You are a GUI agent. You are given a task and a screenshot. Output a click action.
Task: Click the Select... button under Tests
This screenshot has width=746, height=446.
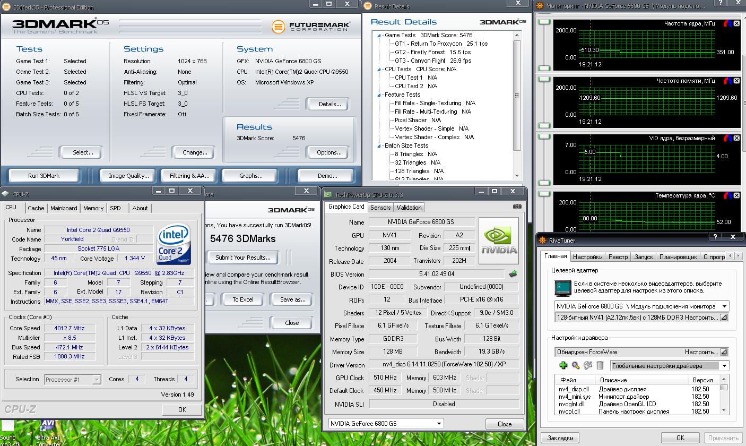(x=83, y=152)
